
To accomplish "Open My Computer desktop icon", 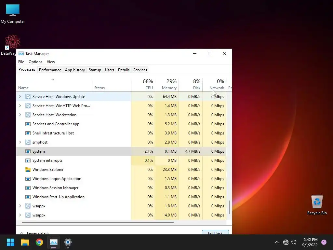I will 13,14.
